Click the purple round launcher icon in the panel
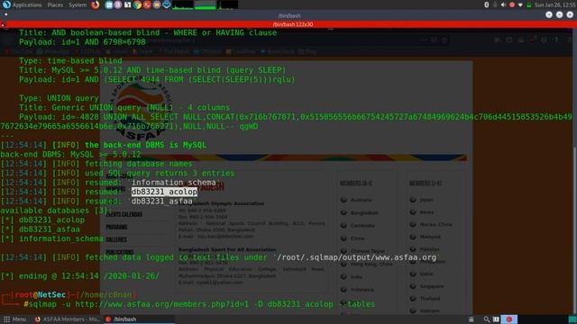 coord(118,4)
